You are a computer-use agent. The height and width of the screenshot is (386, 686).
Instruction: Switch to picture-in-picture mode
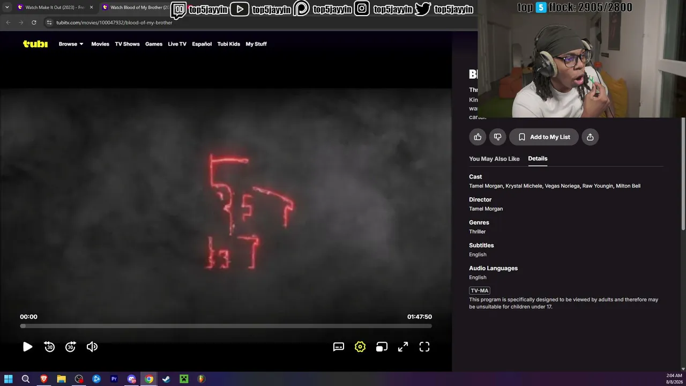tap(382, 347)
